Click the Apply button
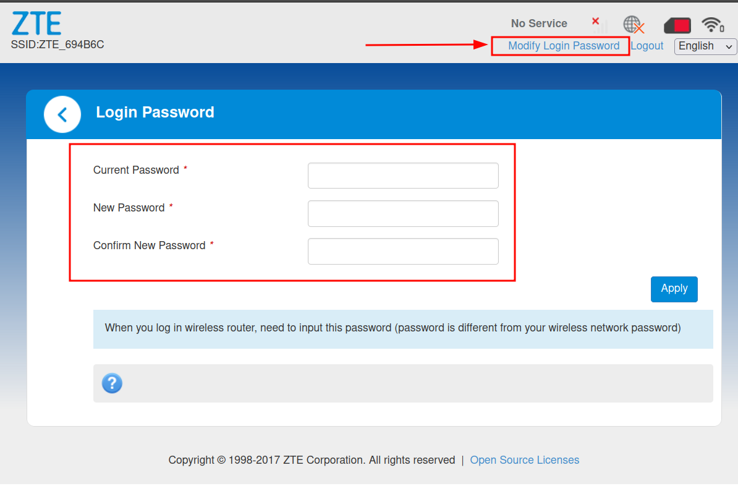738x486 pixels. click(x=674, y=289)
